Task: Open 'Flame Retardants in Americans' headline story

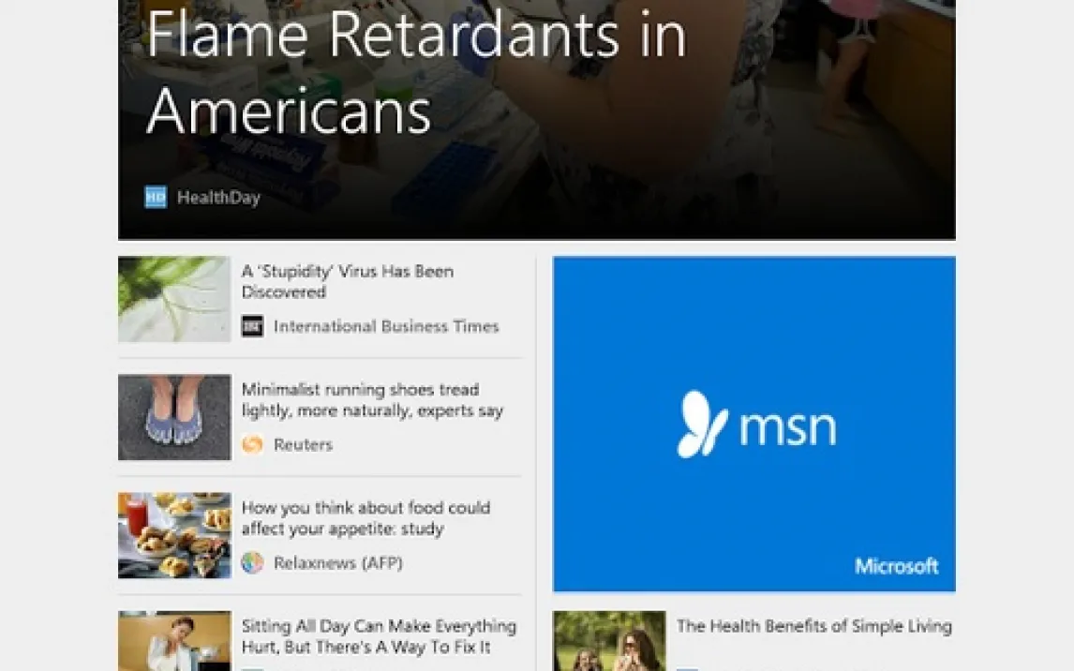Action: [416, 72]
